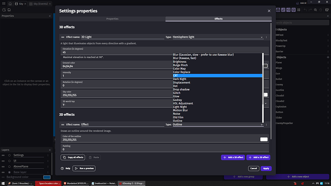Screen dimensions: 331x186
Task: Click the 3D Light effect name field
Action: pos(122,37)
